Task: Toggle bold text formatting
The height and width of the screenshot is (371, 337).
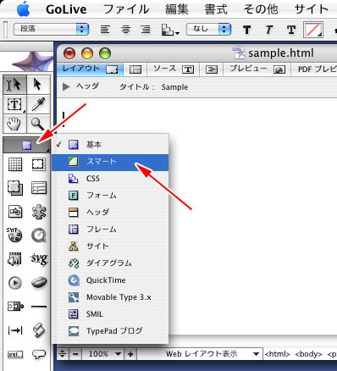Action: [x=246, y=30]
